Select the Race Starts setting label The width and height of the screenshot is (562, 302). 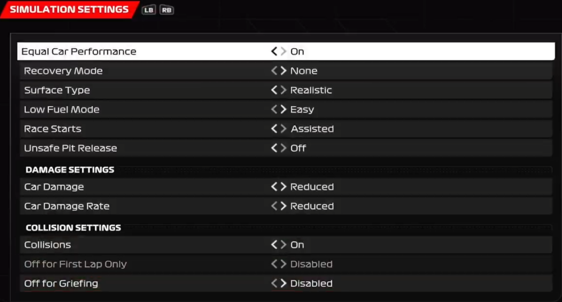[53, 129]
